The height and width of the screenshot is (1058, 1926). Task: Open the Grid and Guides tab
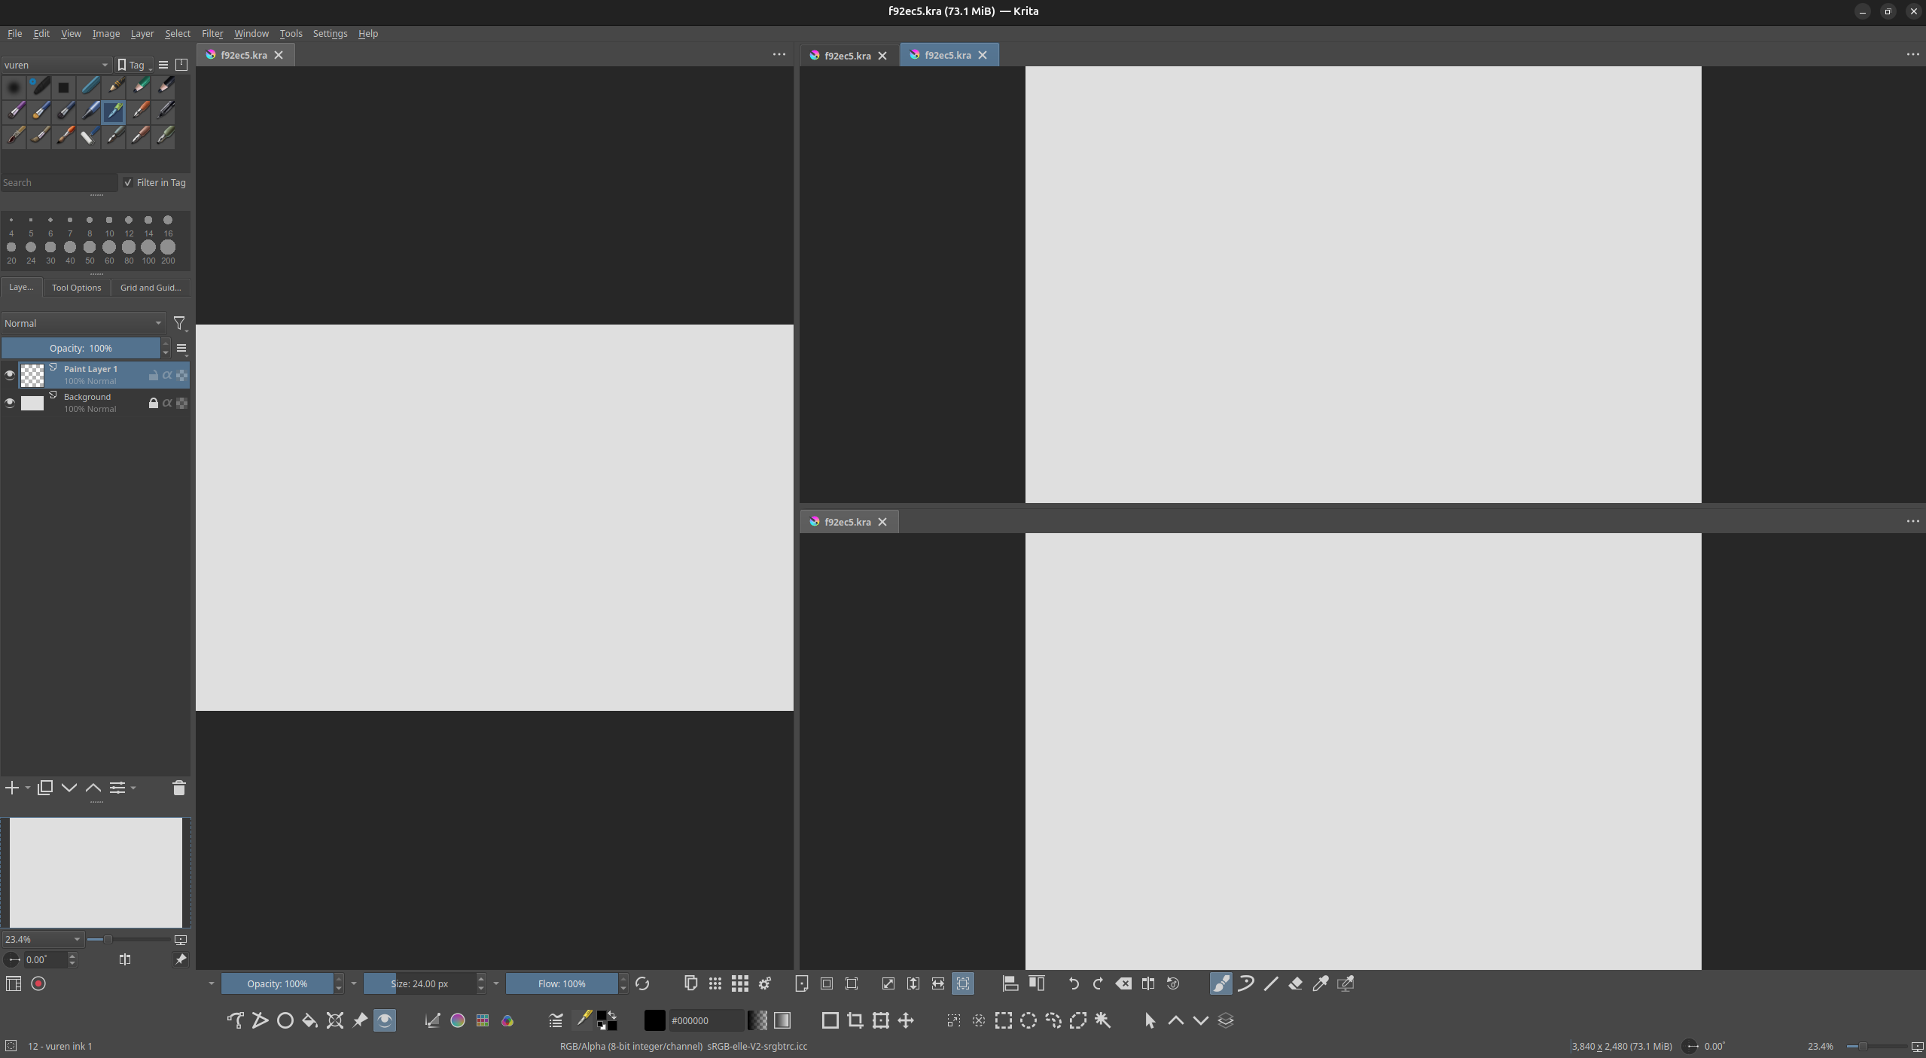click(x=151, y=288)
